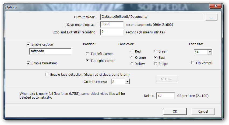The width and height of the screenshot is (229, 125).
Task: Click the browse "..." button for output folder
Action: (211, 17)
